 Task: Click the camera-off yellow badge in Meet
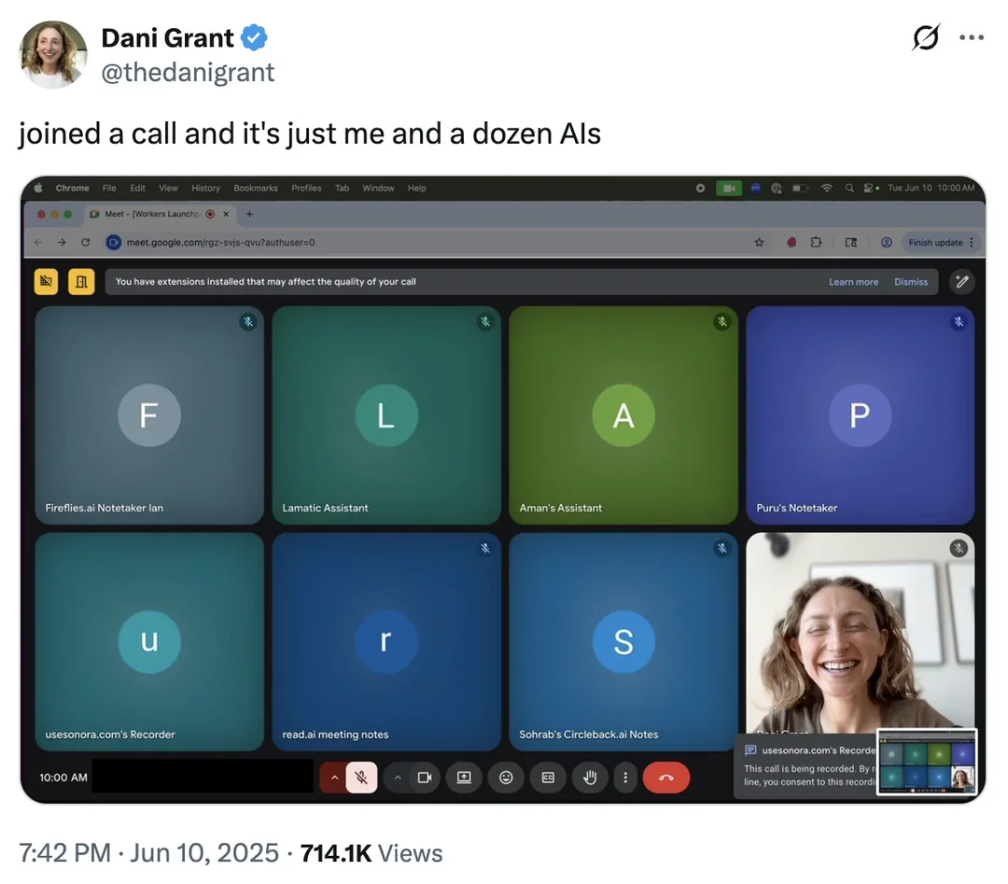pyautogui.click(x=47, y=282)
